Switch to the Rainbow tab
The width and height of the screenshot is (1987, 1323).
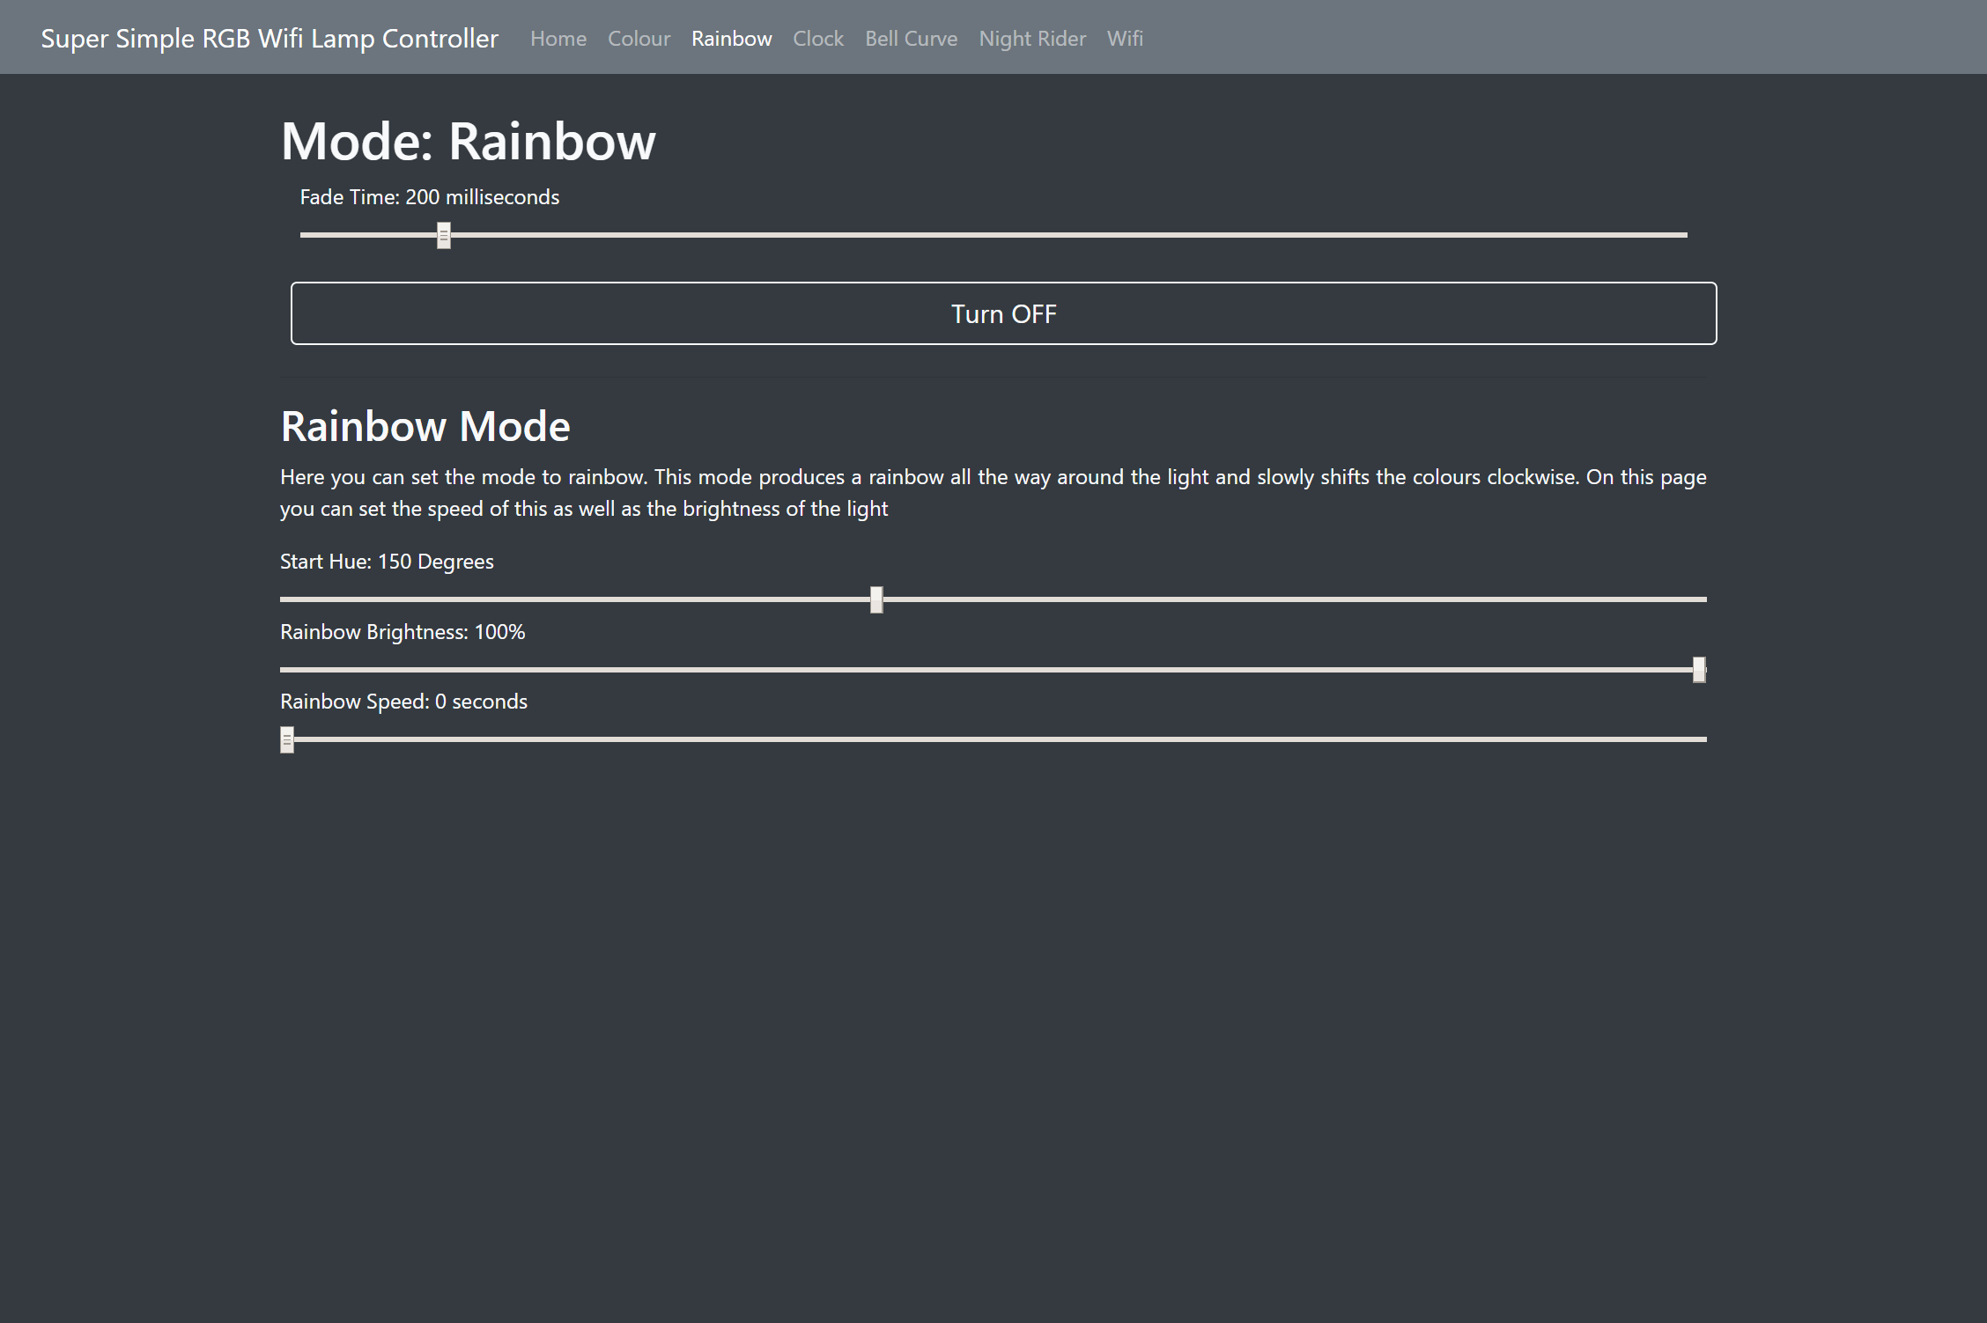click(731, 38)
